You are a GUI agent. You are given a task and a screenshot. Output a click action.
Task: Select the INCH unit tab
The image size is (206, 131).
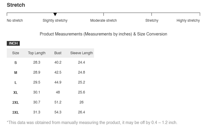pyautogui.click(x=13, y=43)
